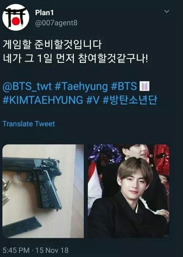Expand the tweet options chevron
Image resolution: width=183 pixels, height=257 pixels.
tap(167, 11)
